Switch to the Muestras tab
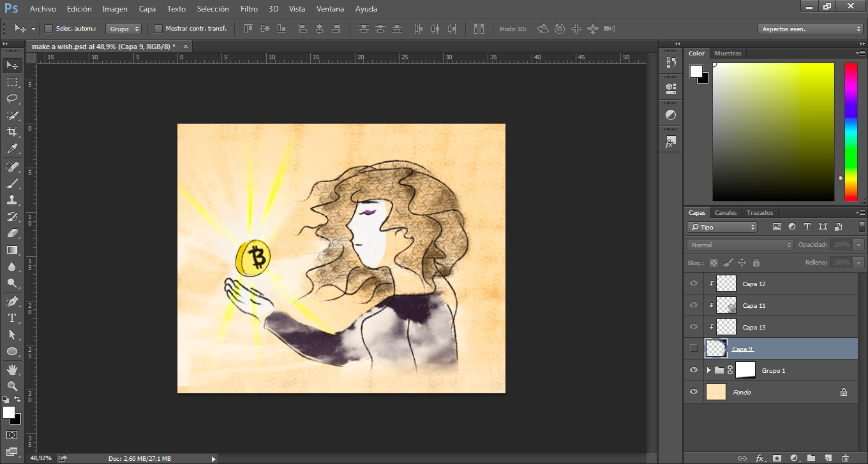The width and height of the screenshot is (868, 464). (728, 54)
